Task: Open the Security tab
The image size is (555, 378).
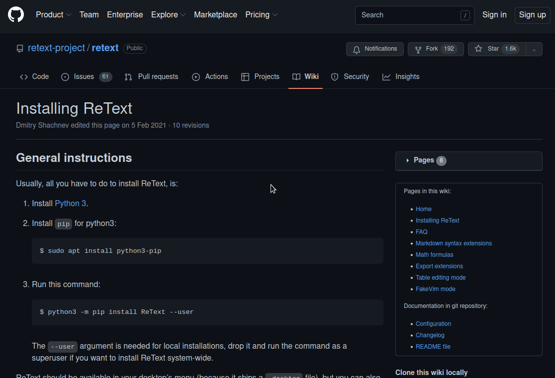Action: point(350,76)
